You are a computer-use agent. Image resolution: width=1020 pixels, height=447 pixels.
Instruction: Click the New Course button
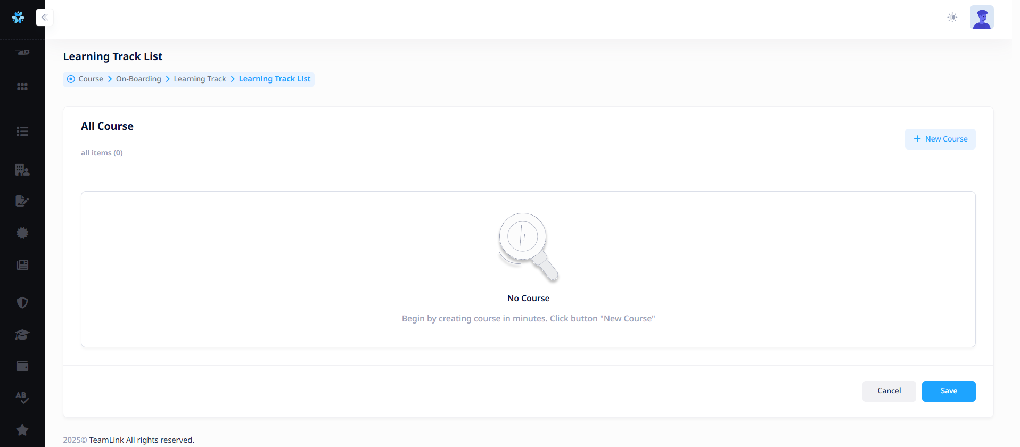[940, 139]
